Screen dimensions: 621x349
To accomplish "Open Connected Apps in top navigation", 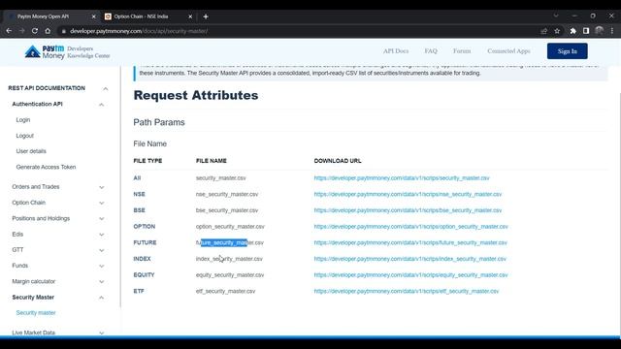I will click(x=508, y=51).
